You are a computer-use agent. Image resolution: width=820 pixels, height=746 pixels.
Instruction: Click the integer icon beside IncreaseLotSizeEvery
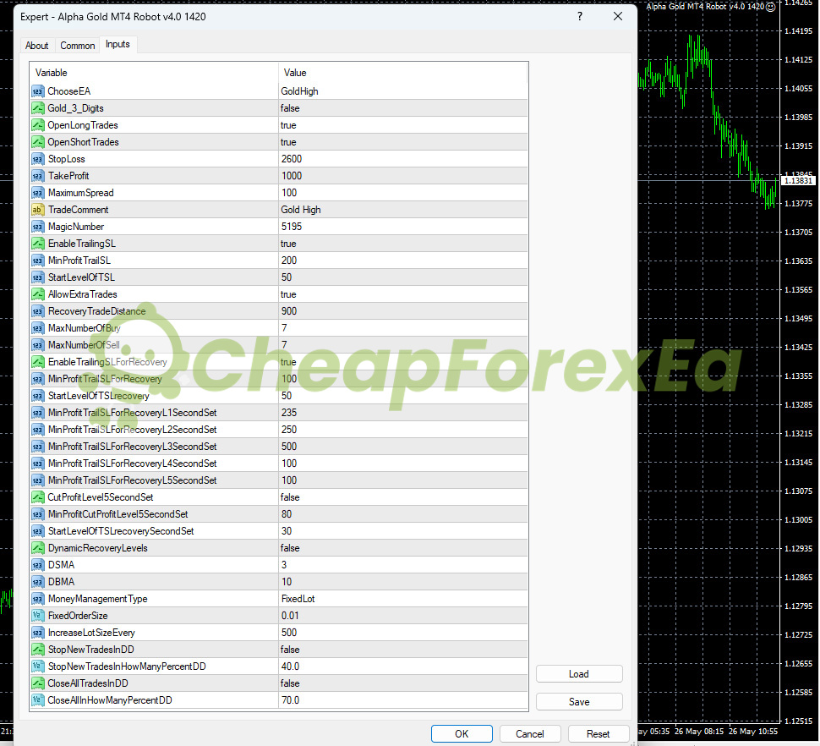pyautogui.click(x=38, y=633)
